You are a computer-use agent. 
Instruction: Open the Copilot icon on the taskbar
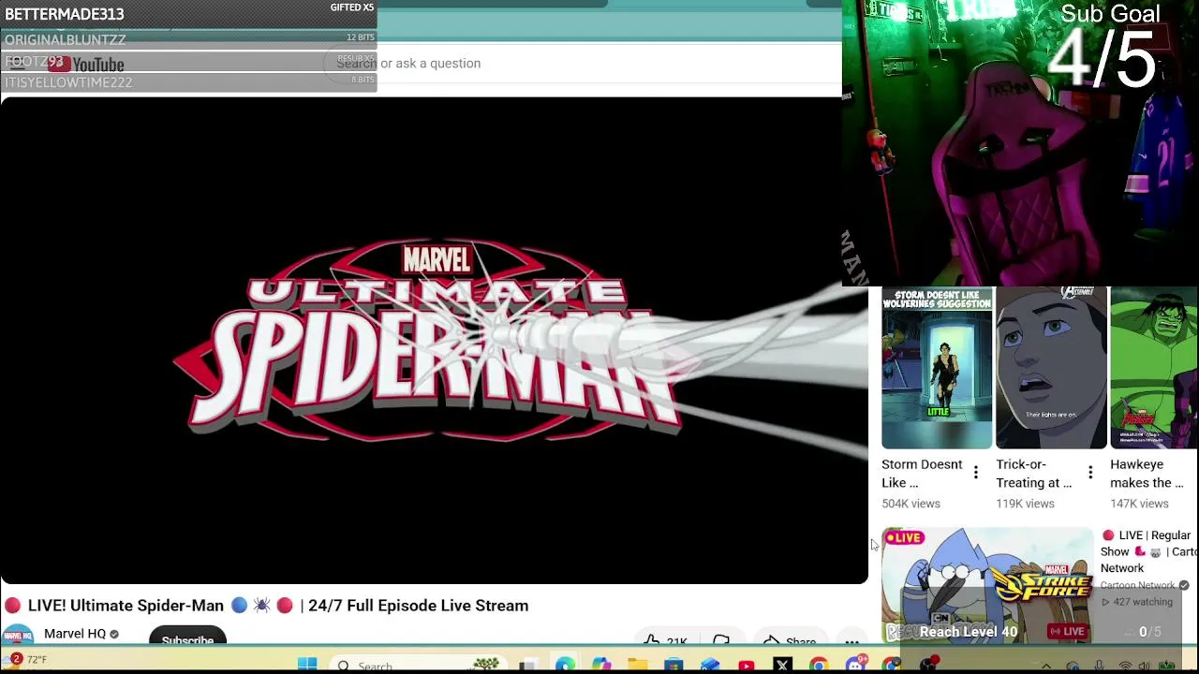pos(600,665)
